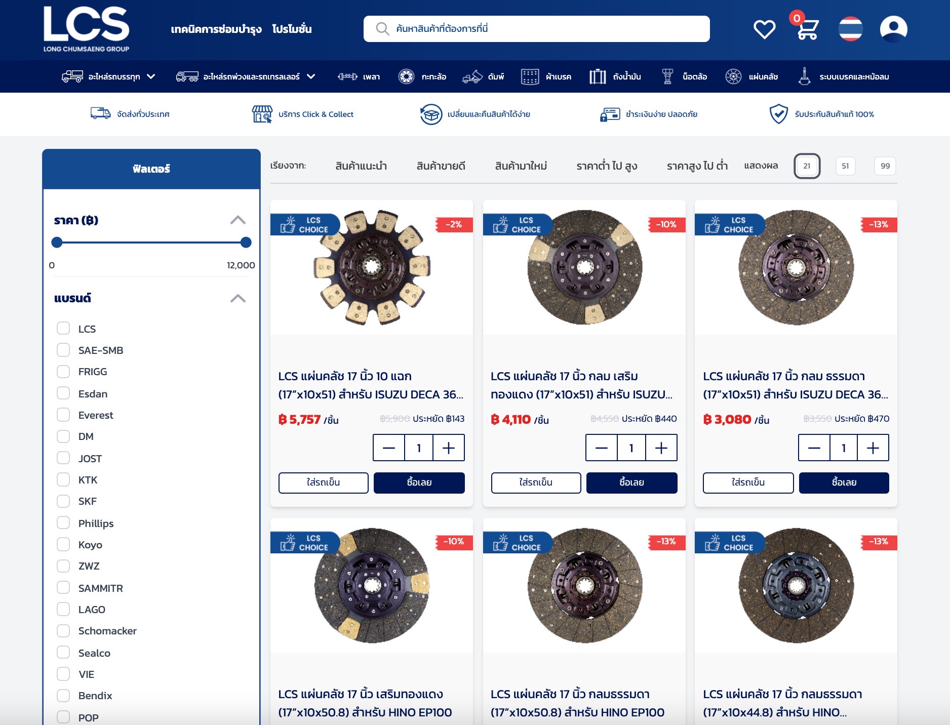950x725 pixels.
Task: Increase quantity of the ฿4,110 clutch
Action: click(x=661, y=448)
